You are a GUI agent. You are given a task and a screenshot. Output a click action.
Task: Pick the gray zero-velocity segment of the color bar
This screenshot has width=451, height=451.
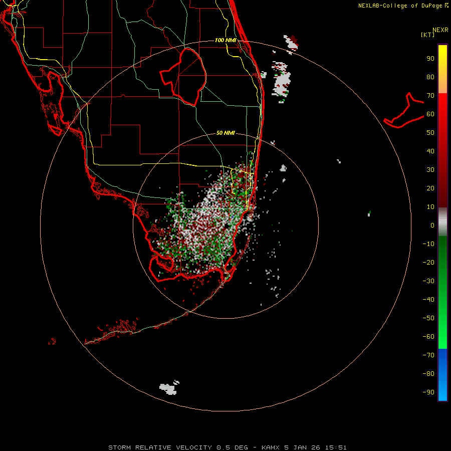tap(442, 222)
